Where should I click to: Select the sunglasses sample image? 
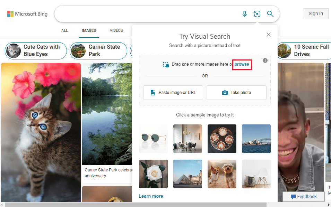[153, 139]
